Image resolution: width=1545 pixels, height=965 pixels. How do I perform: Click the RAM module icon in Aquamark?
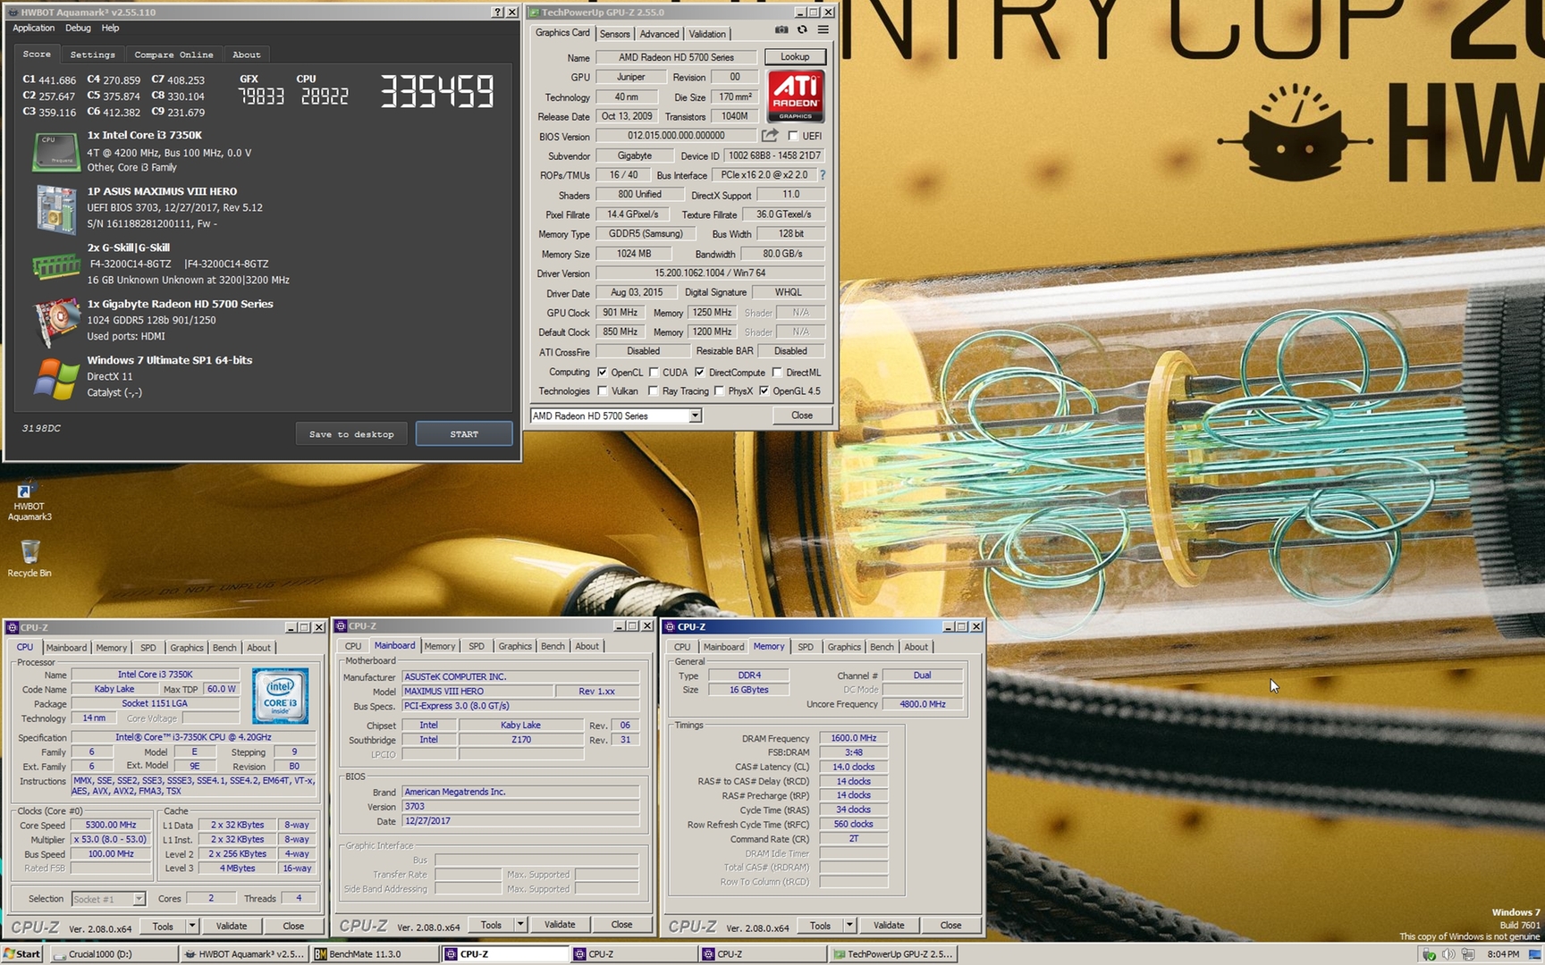tap(56, 265)
